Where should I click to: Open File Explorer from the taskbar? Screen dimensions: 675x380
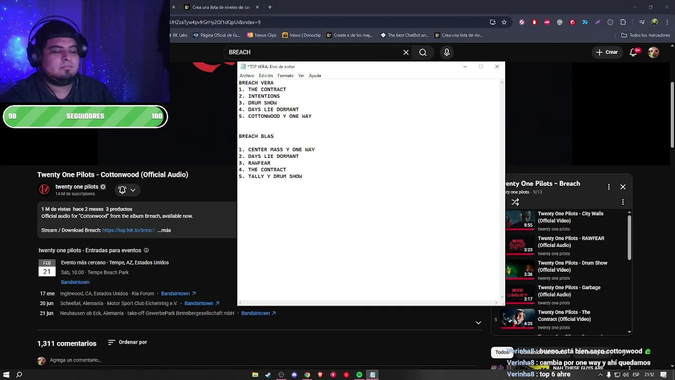click(255, 375)
